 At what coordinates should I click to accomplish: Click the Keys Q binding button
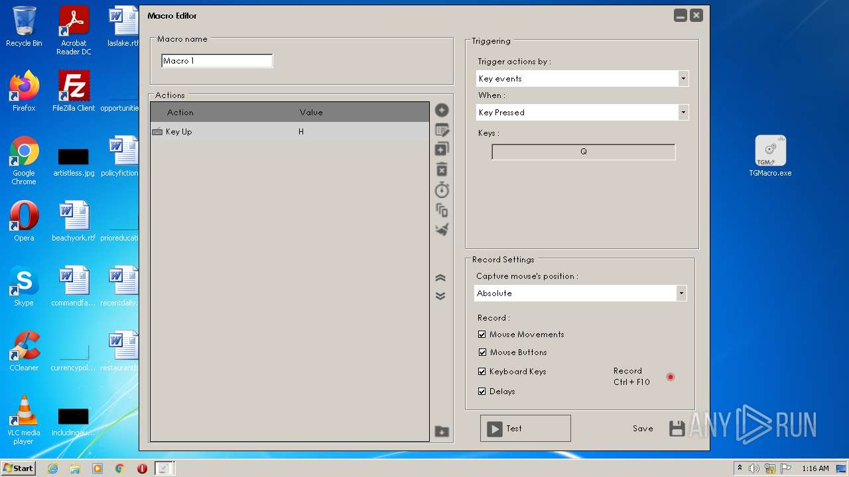click(x=584, y=152)
